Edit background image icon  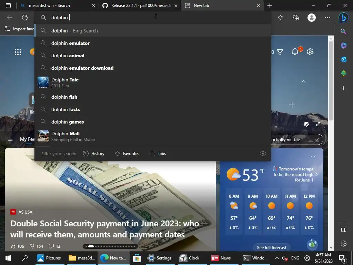click(x=306, y=124)
